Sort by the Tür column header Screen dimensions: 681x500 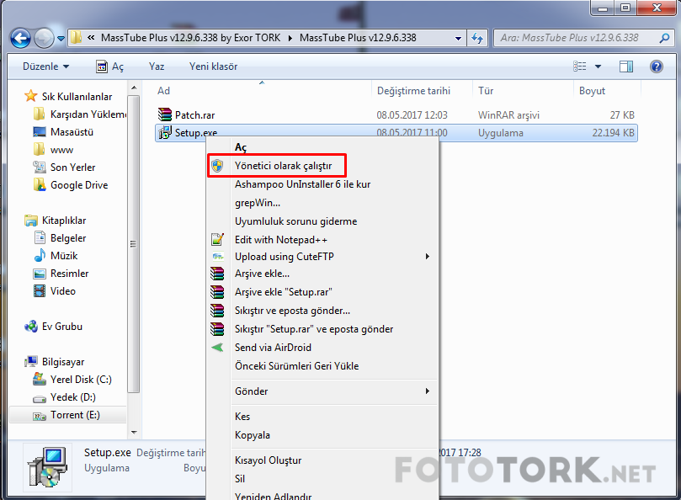tap(486, 91)
